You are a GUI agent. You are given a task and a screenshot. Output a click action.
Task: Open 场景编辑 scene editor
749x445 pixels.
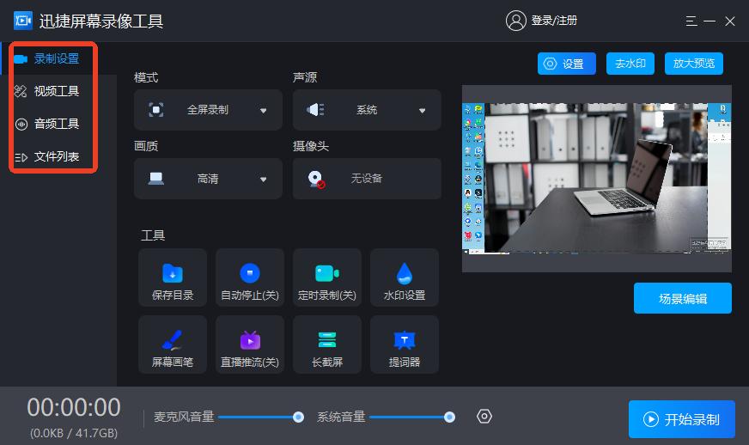[x=683, y=298]
